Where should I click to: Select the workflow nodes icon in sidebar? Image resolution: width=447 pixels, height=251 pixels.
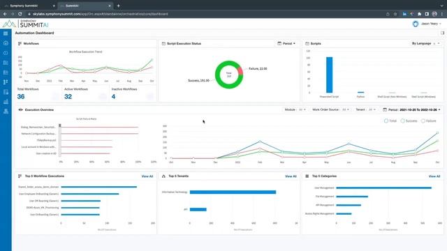point(6,82)
